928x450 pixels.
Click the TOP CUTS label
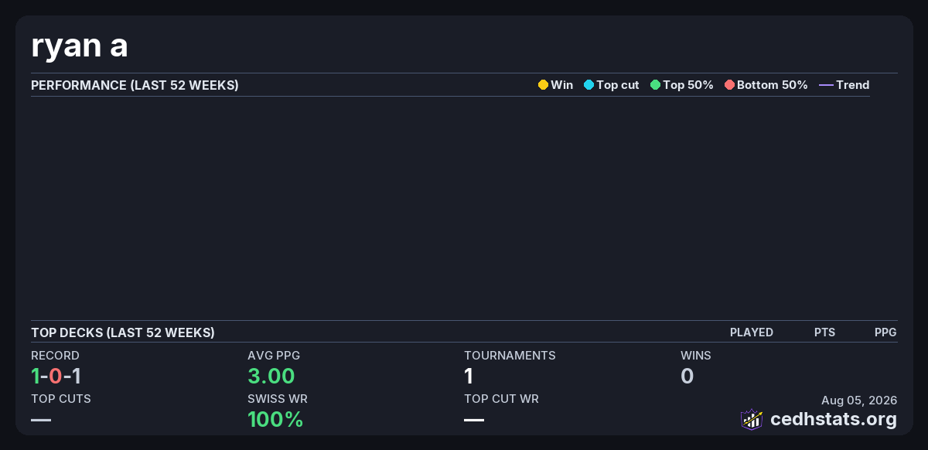tap(61, 399)
